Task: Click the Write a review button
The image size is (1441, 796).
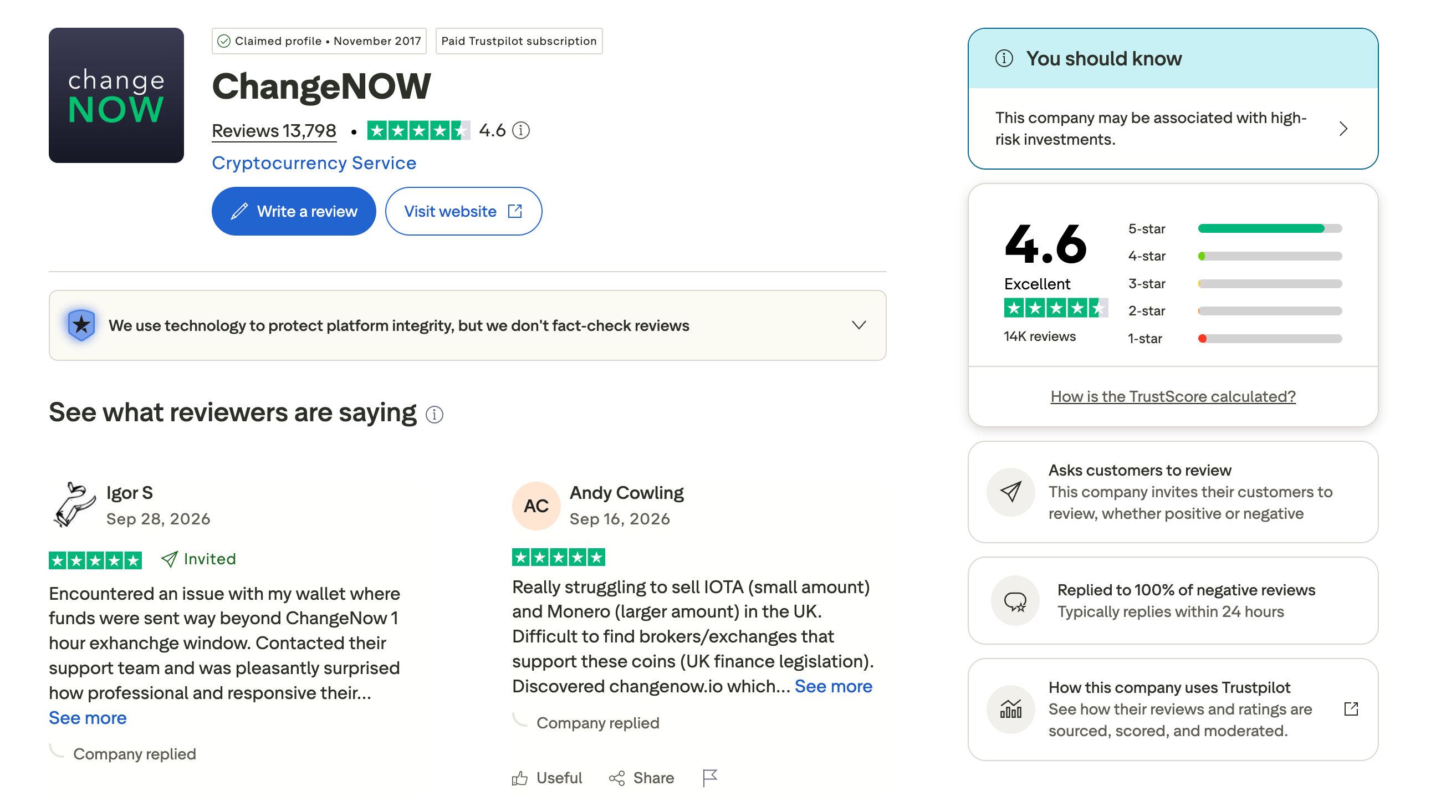Action: tap(294, 211)
